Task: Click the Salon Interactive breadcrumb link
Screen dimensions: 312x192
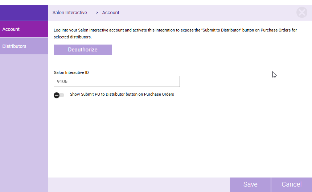Action: [x=70, y=13]
